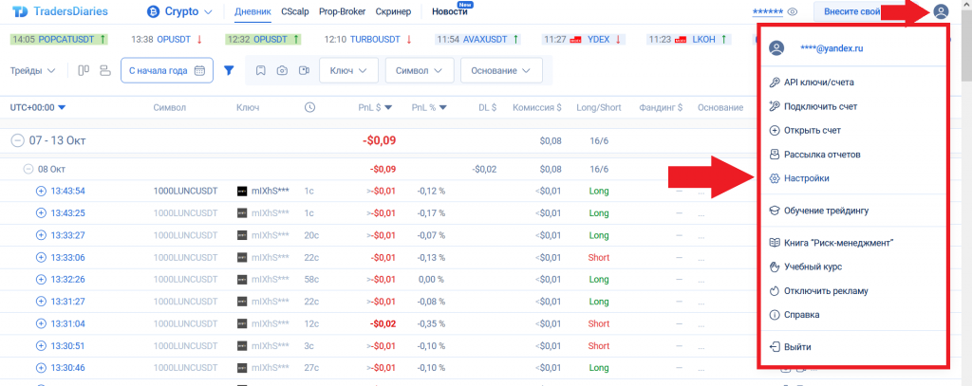Open the user profile avatar icon
The height and width of the screenshot is (386, 972).
point(941,11)
